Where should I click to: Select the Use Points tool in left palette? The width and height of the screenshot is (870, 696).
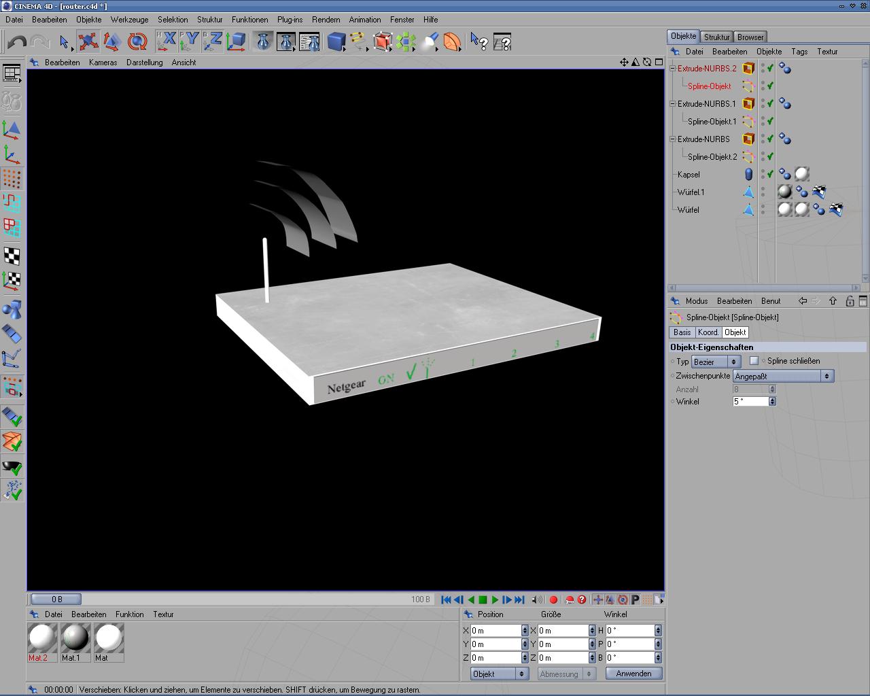[12, 179]
